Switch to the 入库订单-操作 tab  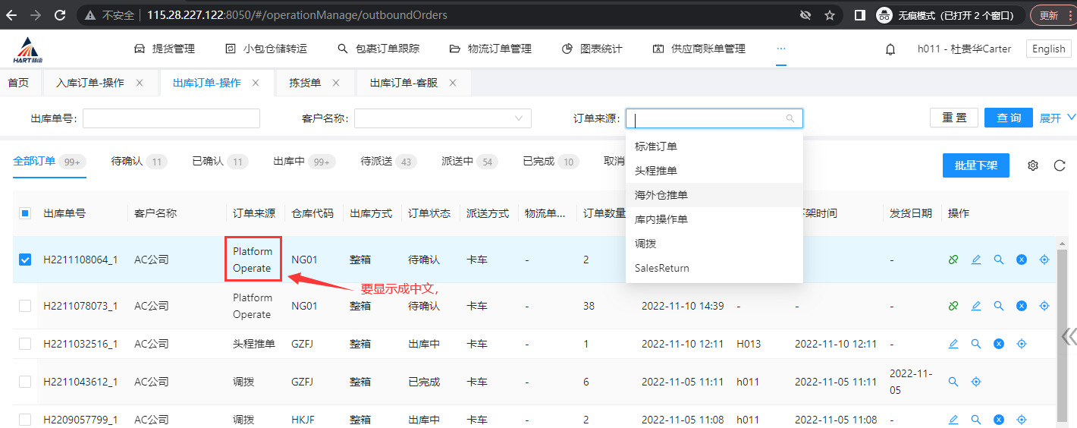coord(90,83)
